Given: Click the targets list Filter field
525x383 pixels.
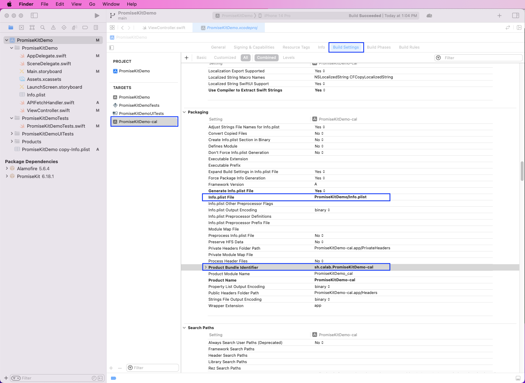Looking at the screenshot, I should 152,368.
